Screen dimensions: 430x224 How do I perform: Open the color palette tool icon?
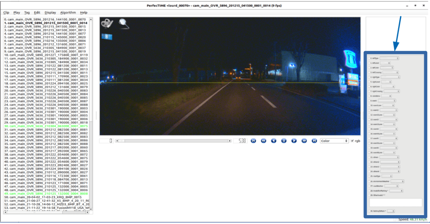(107, 23)
